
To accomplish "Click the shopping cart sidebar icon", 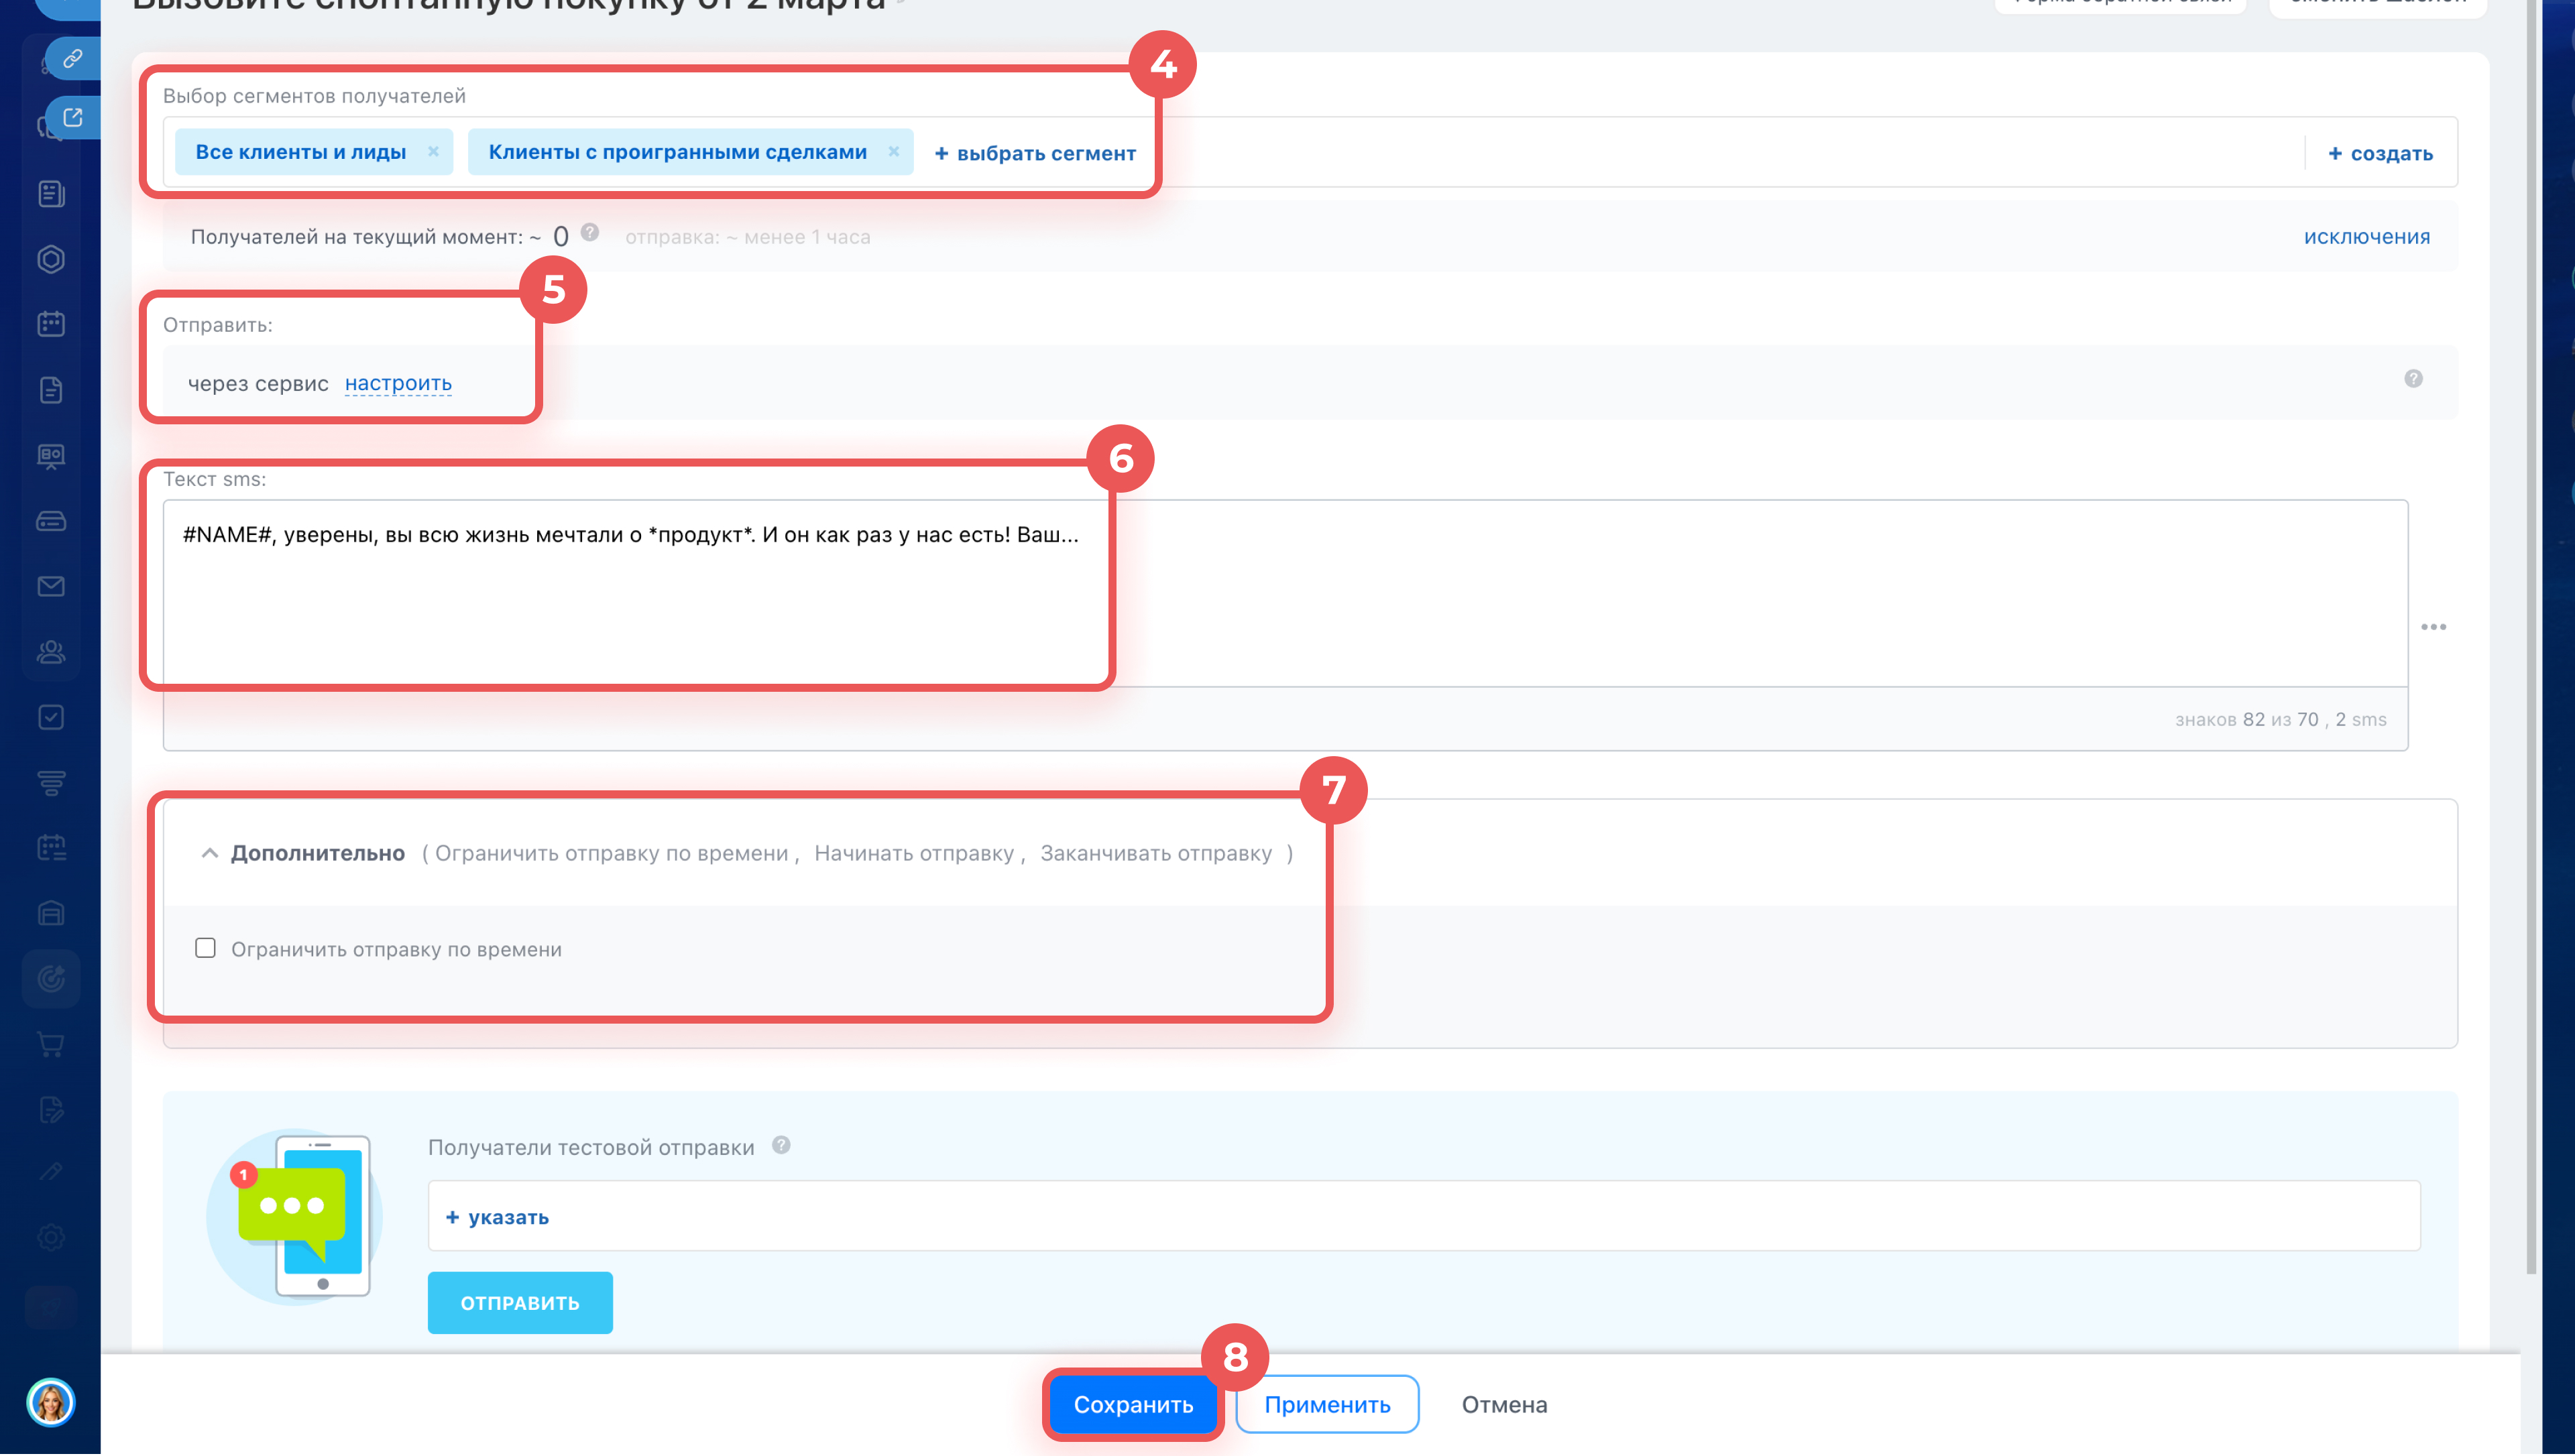I will tap(51, 1045).
